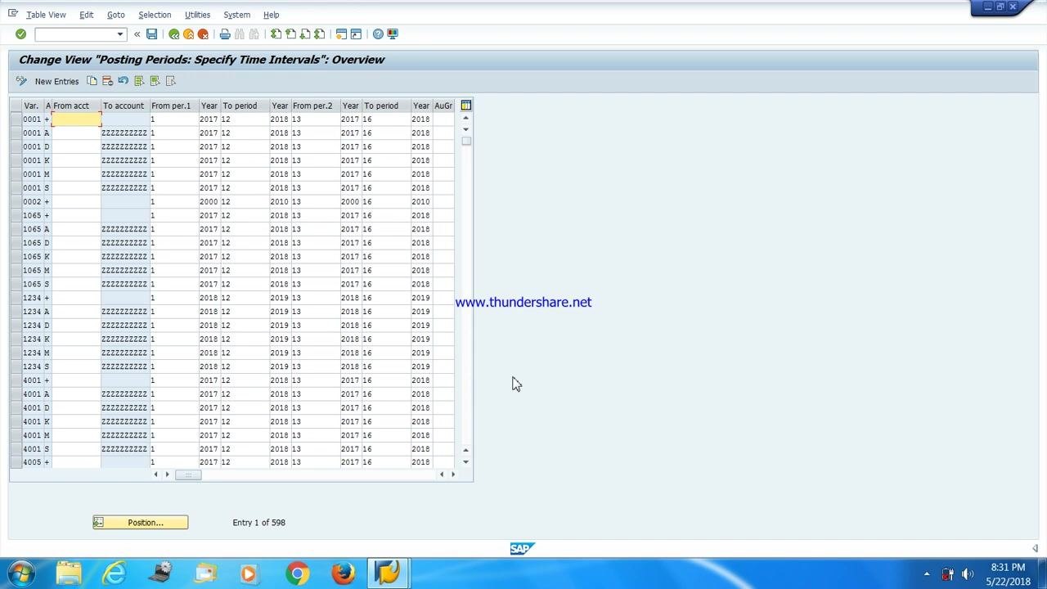This screenshot has width=1047, height=589.
Task: Click the horizontal scrollbar thumb under the table
Action: 187,474
